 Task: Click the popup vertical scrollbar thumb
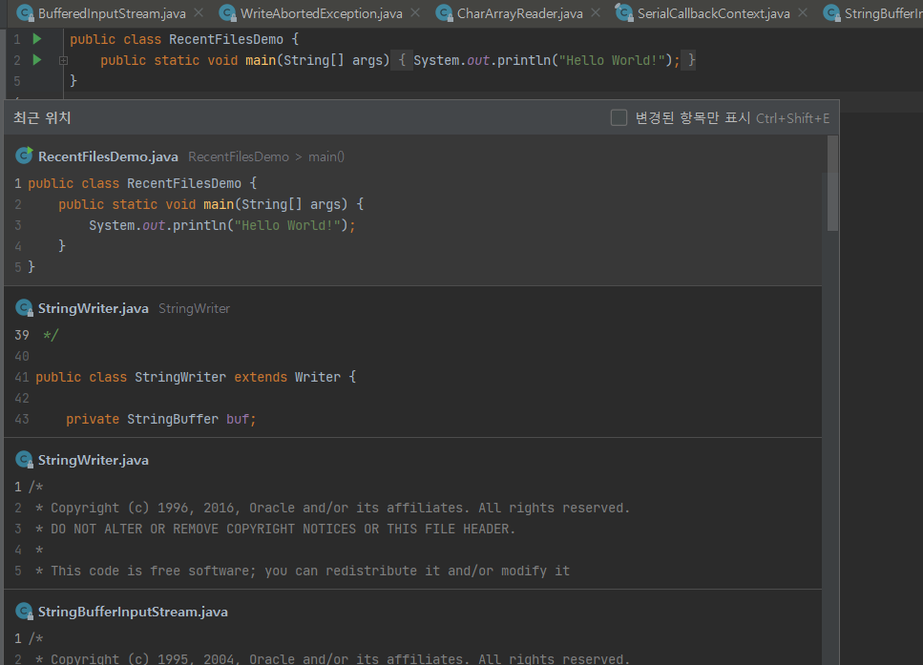pos(832,183)
